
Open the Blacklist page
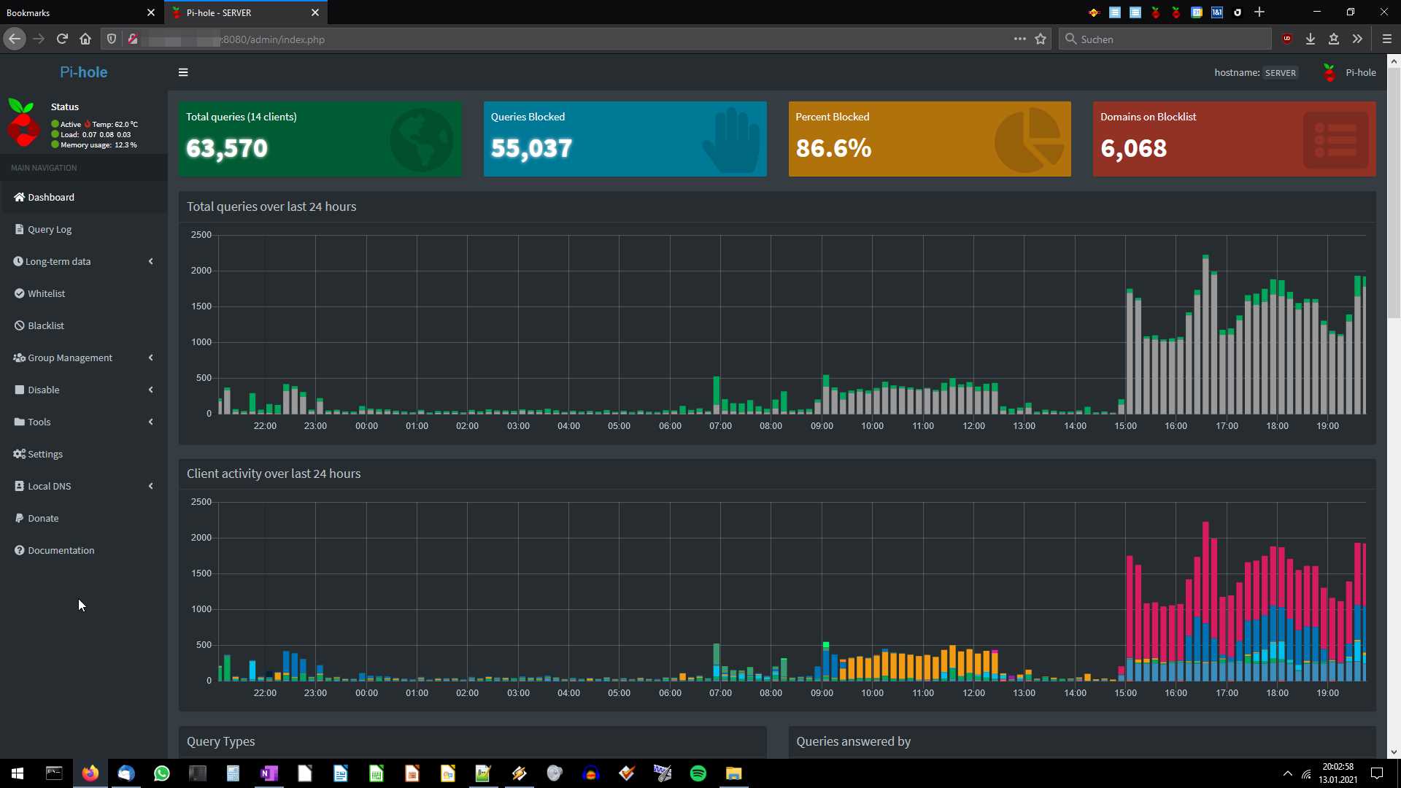tap(45, 325)
